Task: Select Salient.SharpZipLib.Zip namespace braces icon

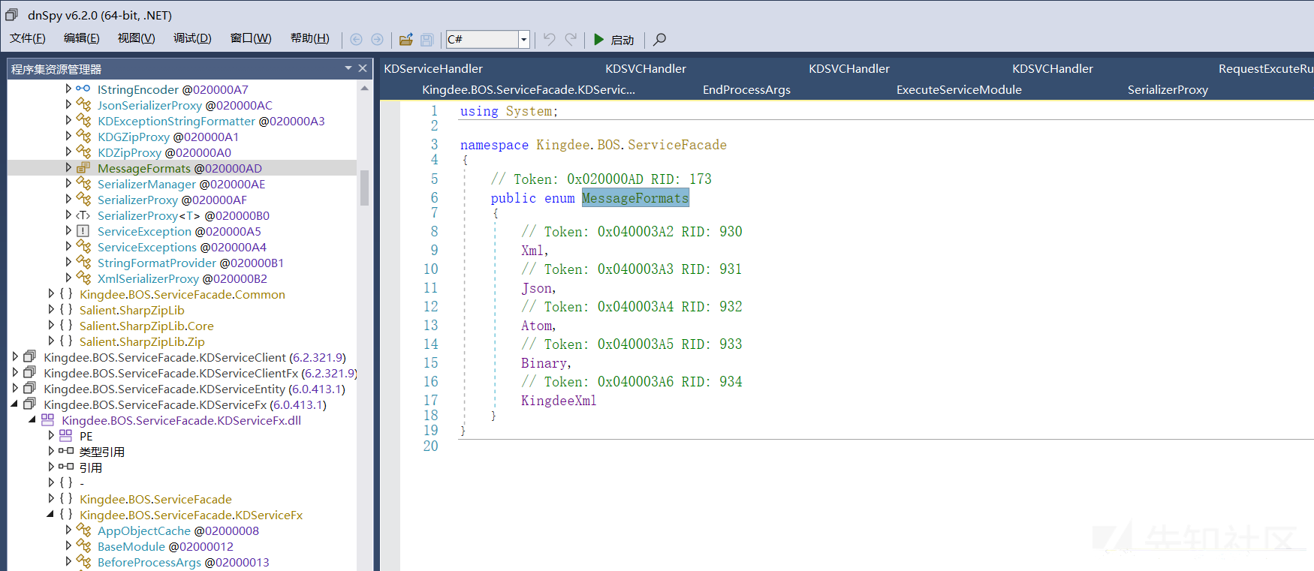Action: pyautogui.click(x=65, y=341)
